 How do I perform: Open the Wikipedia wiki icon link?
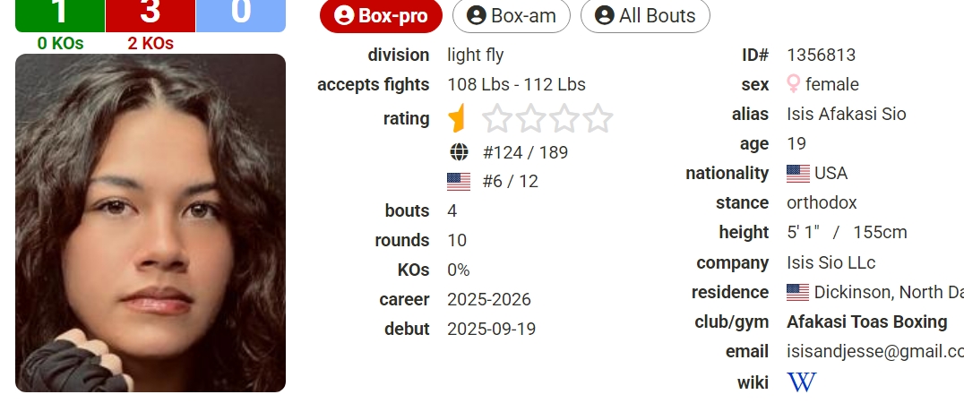point(802,382)
